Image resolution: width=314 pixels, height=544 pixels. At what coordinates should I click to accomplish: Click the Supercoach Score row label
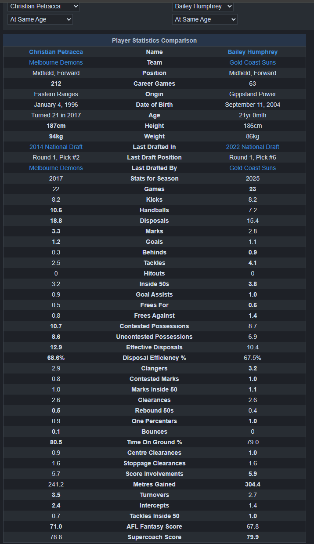(x=154, y=537)
